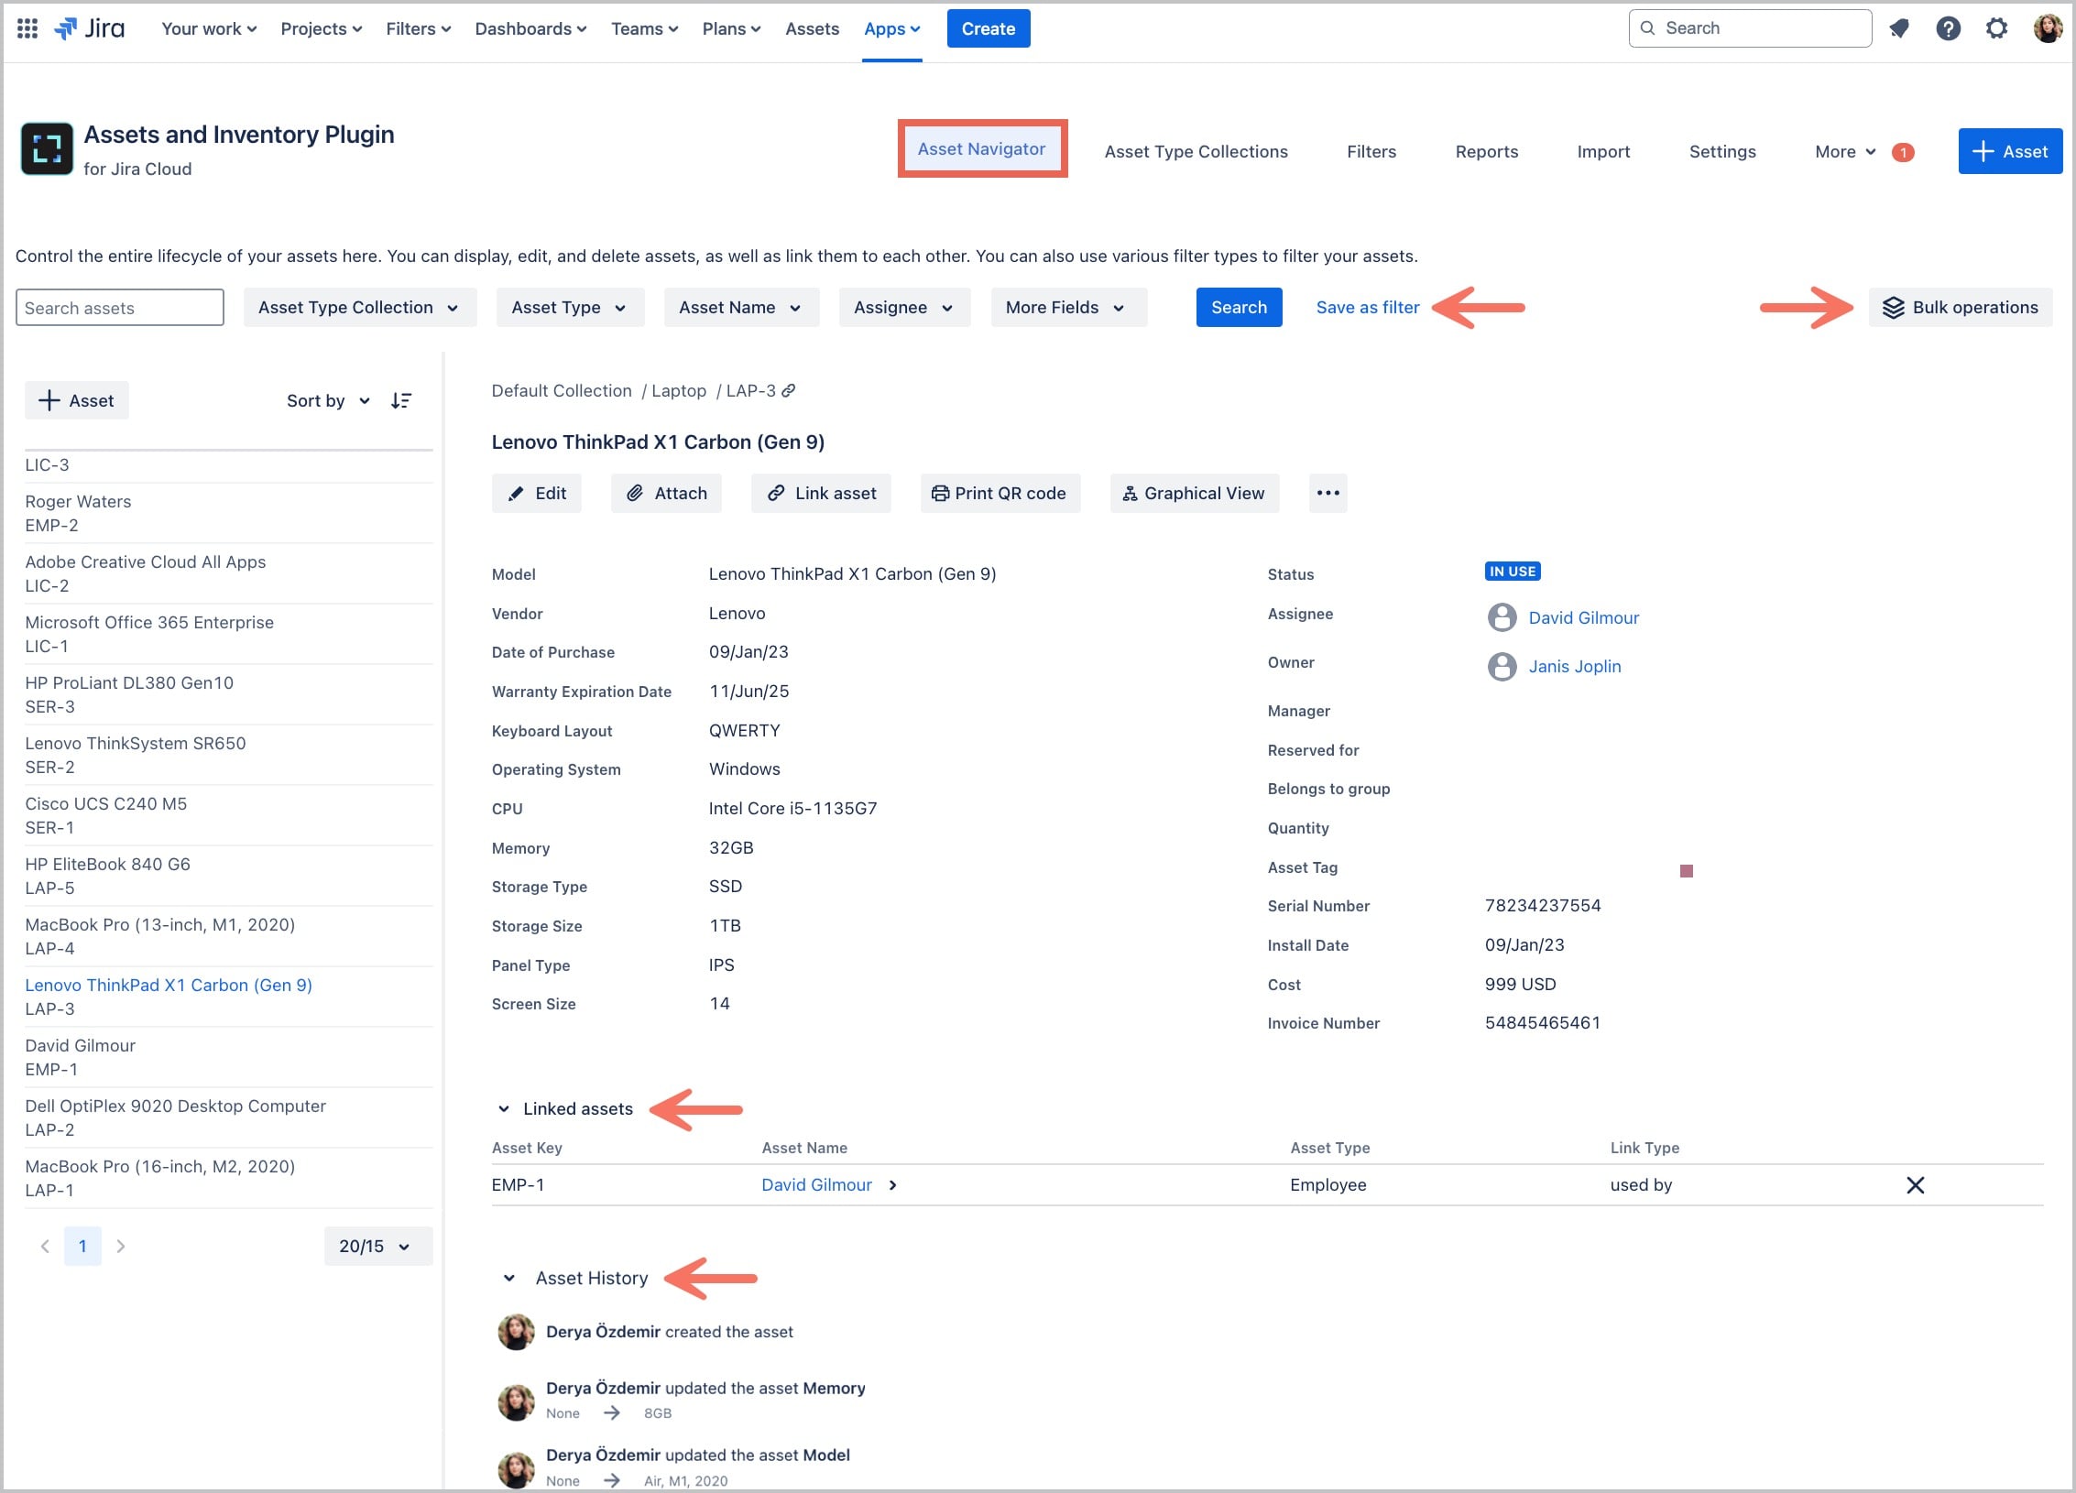Open the three-dot more actions menu
Screen dimensions: 2076x1493
(x=1328, y=493)
